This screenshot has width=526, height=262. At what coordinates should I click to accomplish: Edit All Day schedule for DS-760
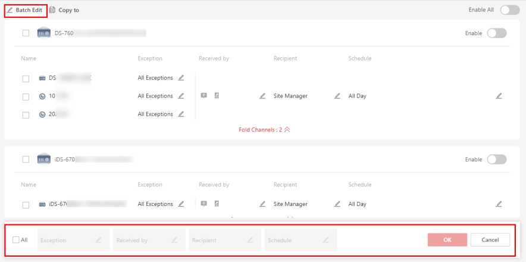pyautogui.click(x=499, y=96)
